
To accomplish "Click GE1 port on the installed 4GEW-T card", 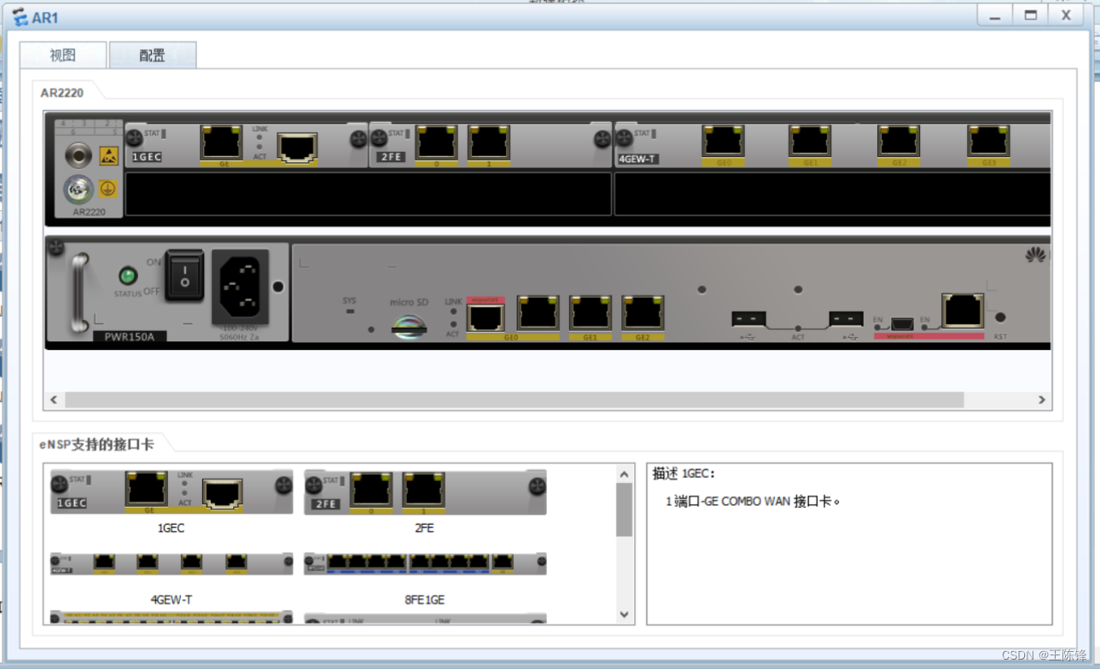I will pos(810,141).
